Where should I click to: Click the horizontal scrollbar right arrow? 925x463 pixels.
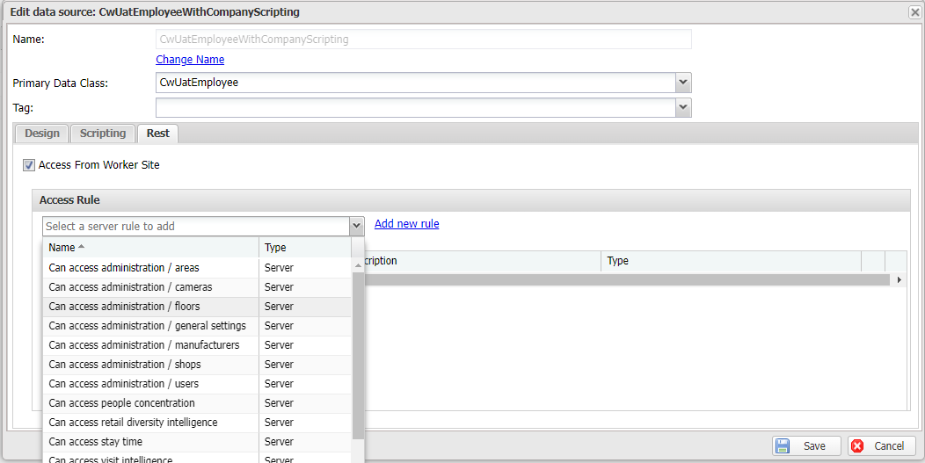[899, 279]
